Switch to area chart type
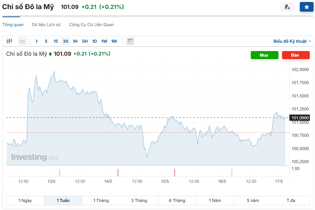This screenshot has height=210, width=315. click(x=22, y=41)
